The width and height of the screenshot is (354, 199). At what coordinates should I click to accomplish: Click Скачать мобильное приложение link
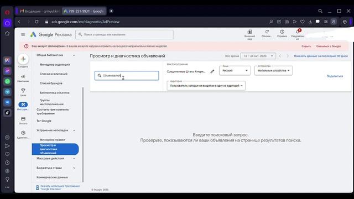point(60,187)
